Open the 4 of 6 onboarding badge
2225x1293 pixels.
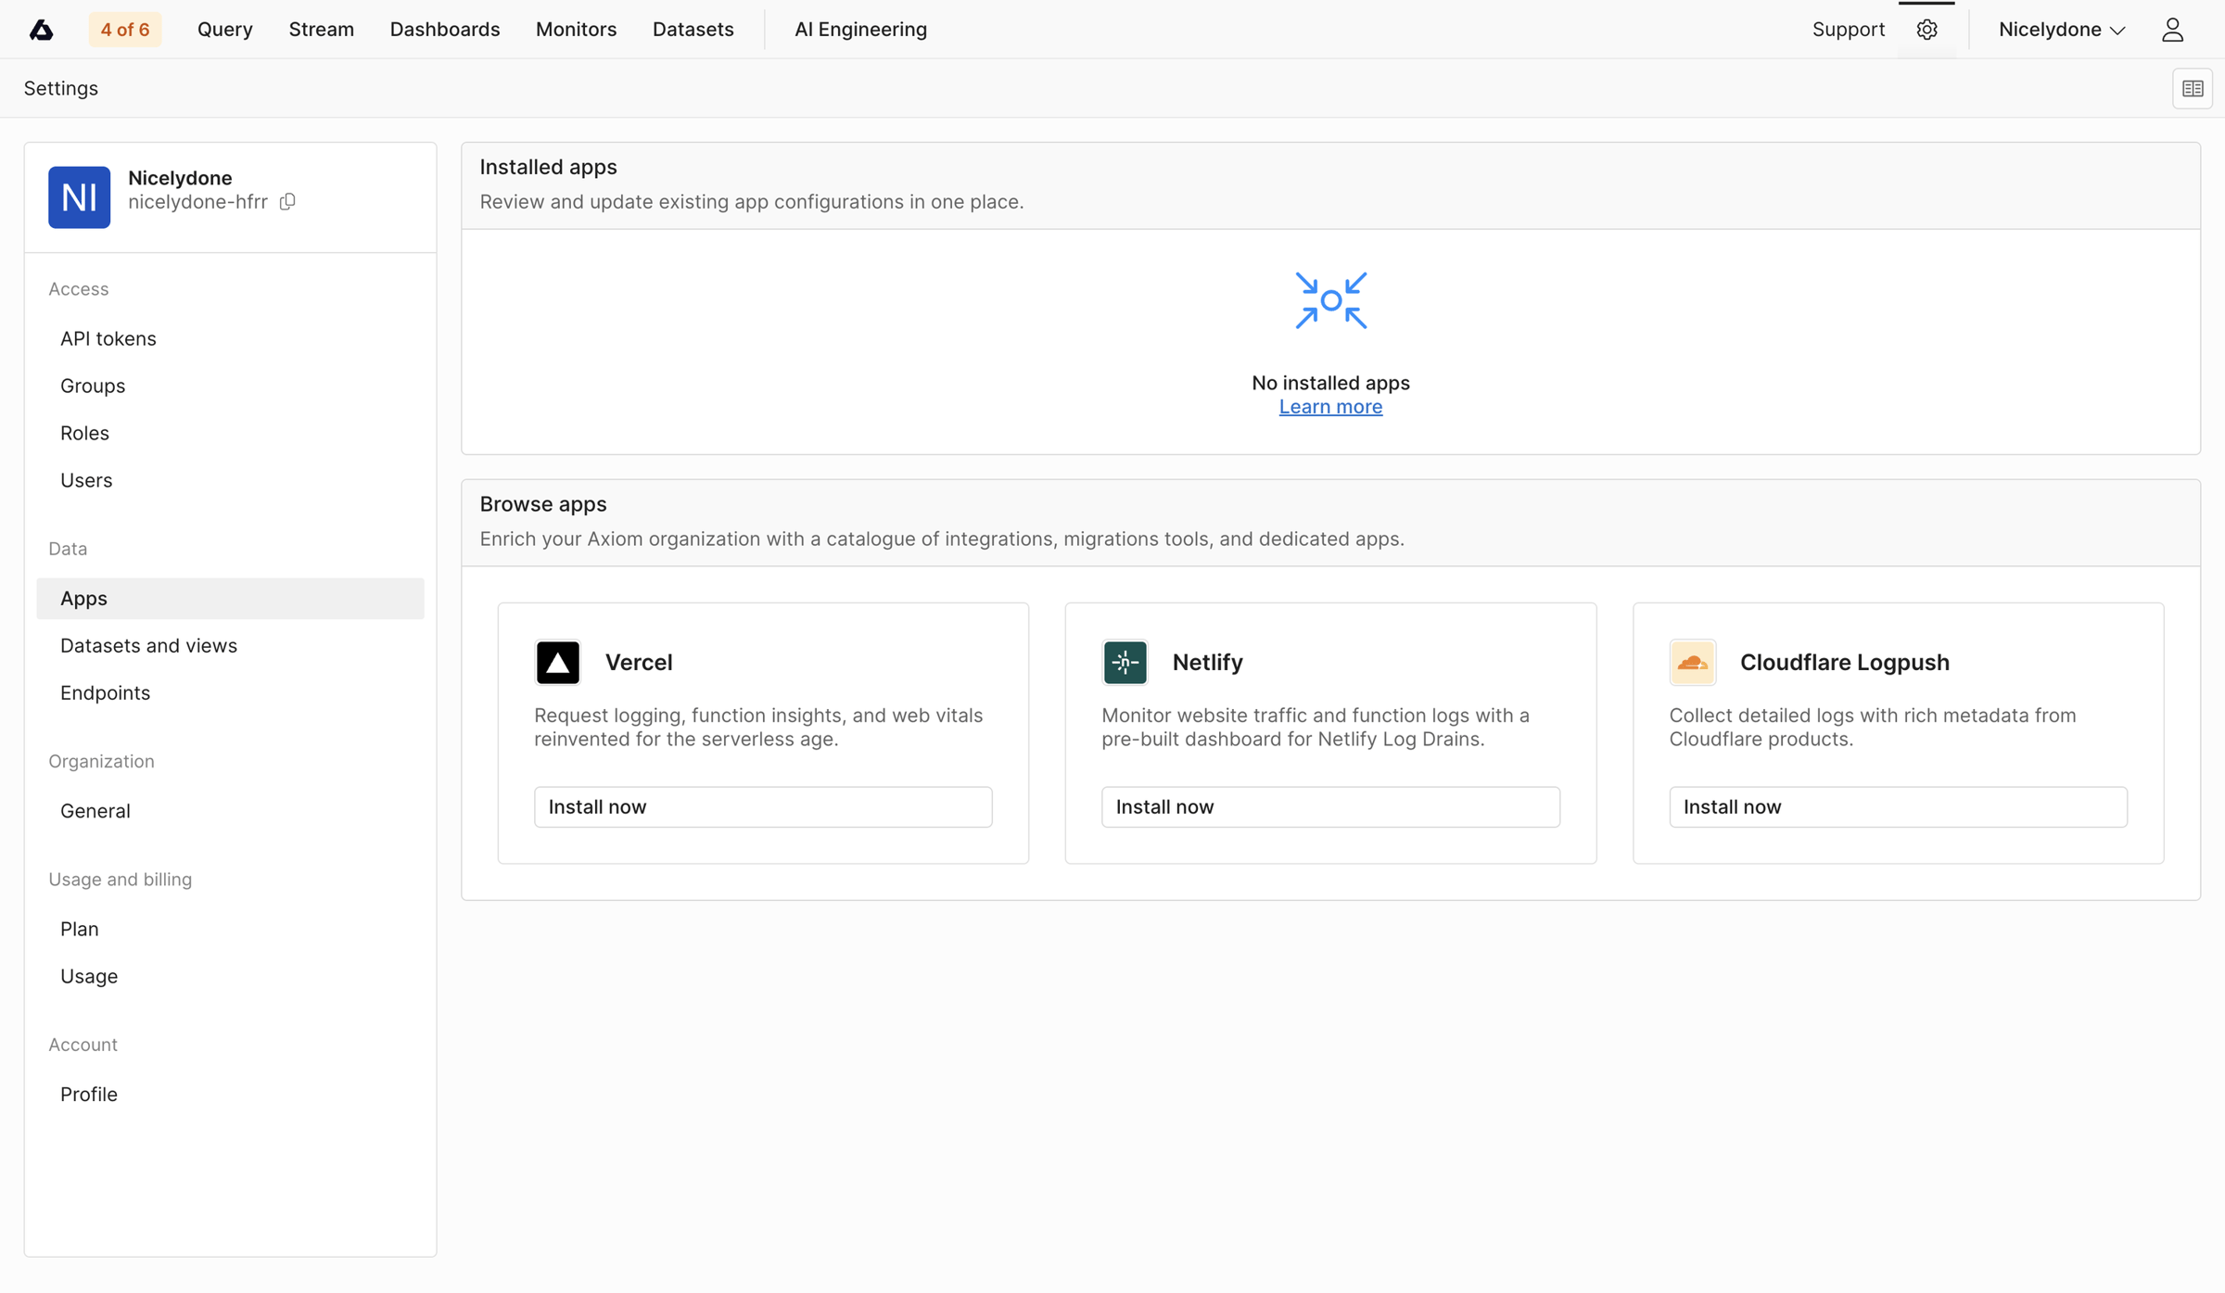pyautogui.click(x=125, y=30)
